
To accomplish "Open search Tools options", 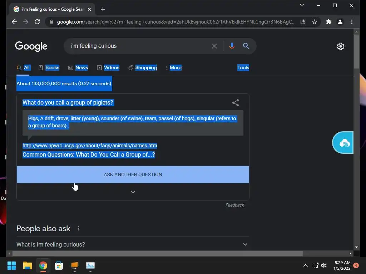I will click(x=243, y=67).
